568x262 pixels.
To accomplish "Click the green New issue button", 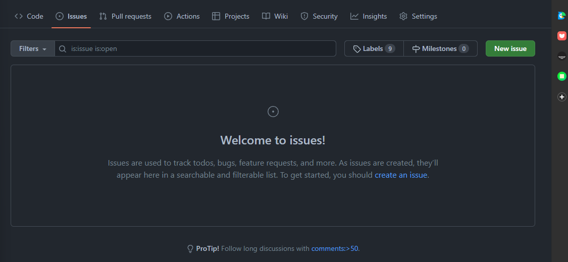I will [x=510, y=48].
